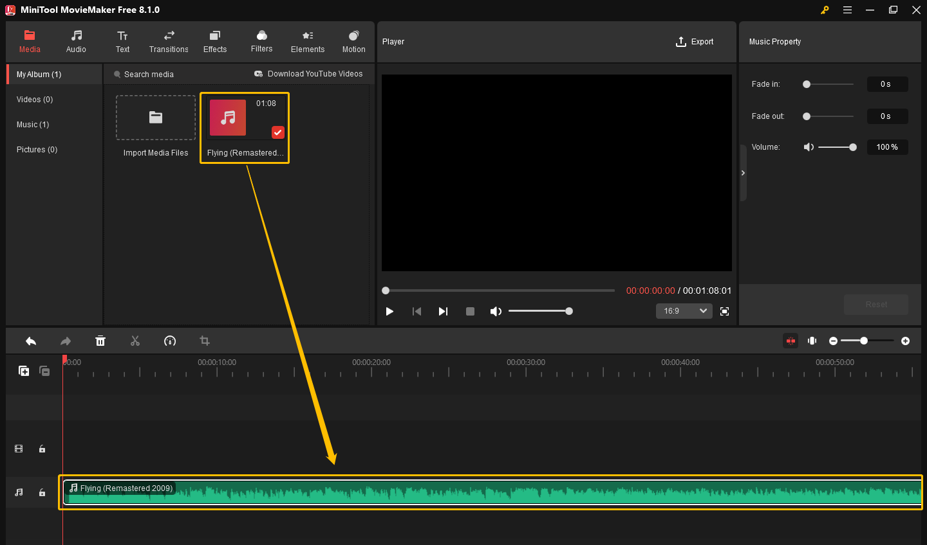This screenshot has height=545, width=927.
Task: Toggle auto-fit timeline icon
Action: (x=812, y=341)
